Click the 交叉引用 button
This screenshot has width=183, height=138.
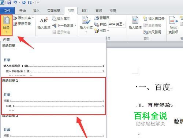[152, 32]
